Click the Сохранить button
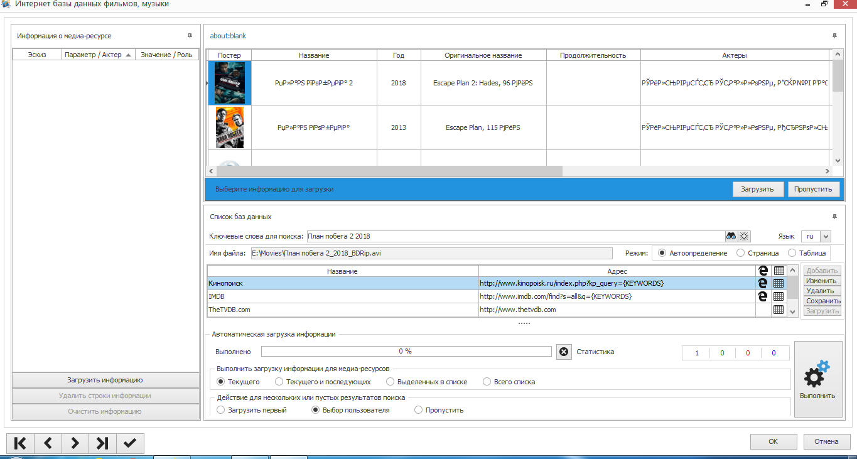Image resolution: width=857 pixels, height=459 pixels. click(822, 301)
